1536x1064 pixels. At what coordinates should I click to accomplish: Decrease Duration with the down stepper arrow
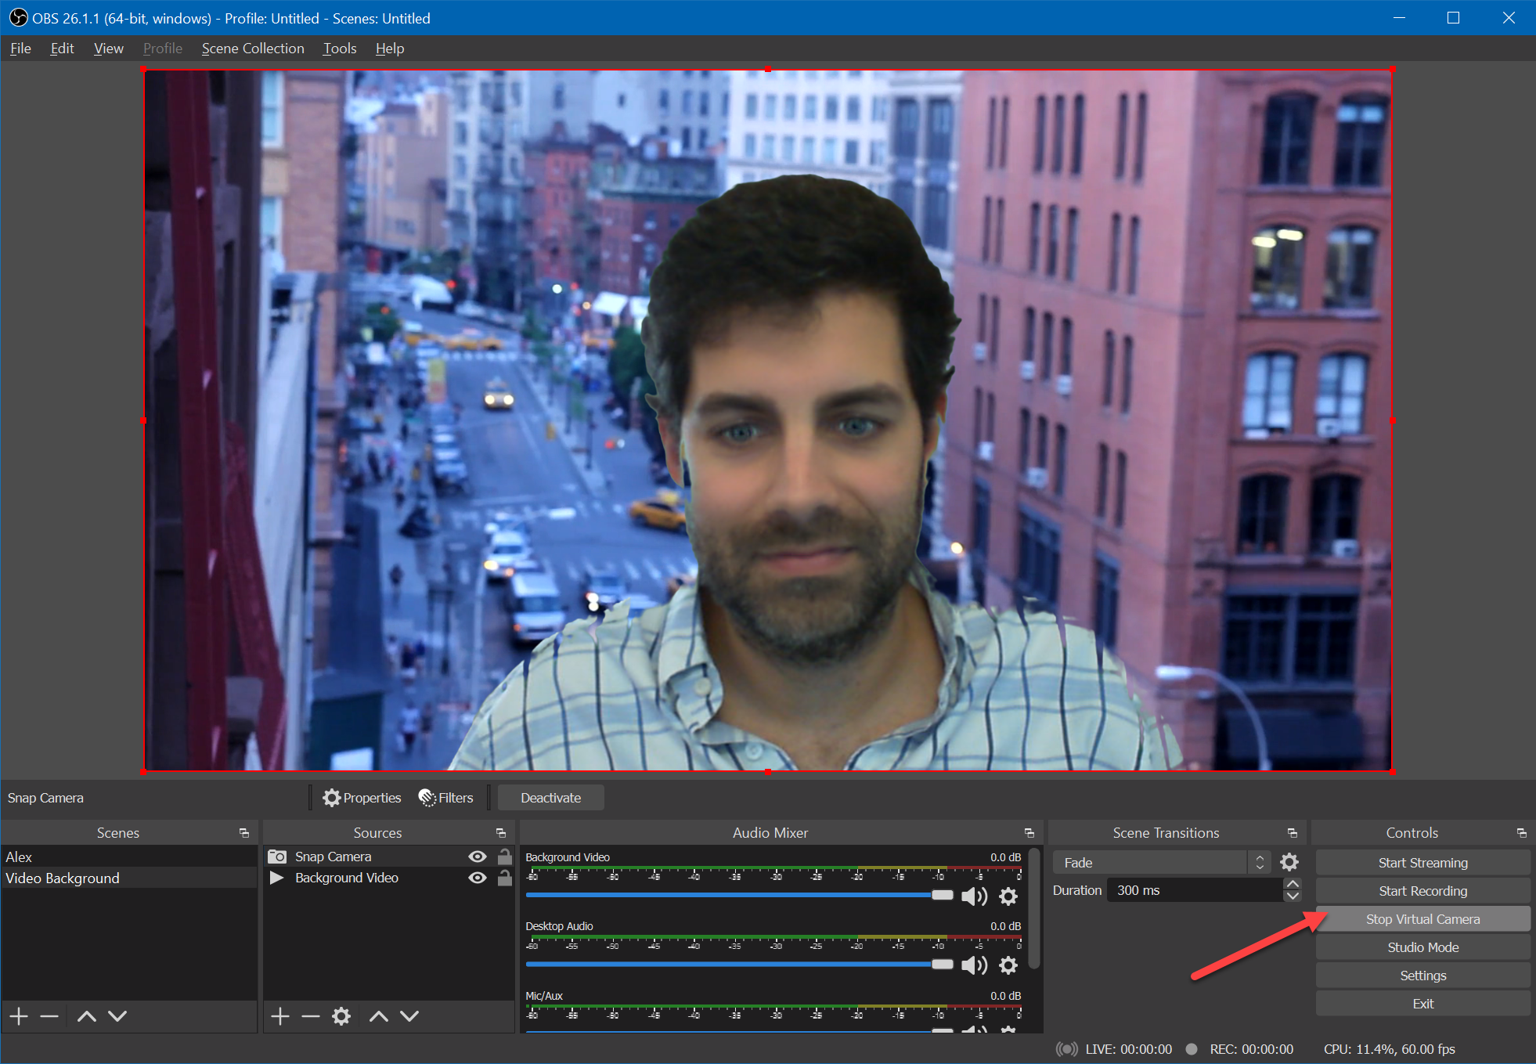(1293, 896)
